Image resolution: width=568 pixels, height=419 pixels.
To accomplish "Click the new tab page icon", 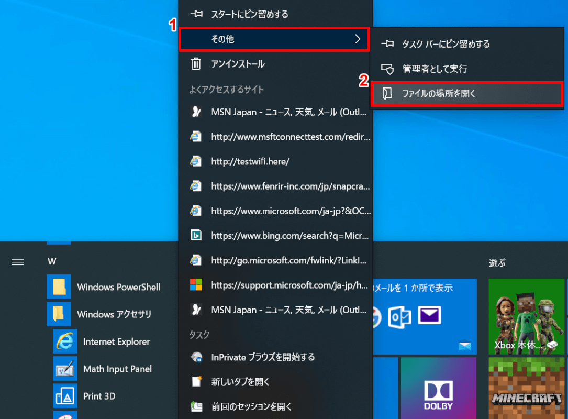I will click(196, 382).
